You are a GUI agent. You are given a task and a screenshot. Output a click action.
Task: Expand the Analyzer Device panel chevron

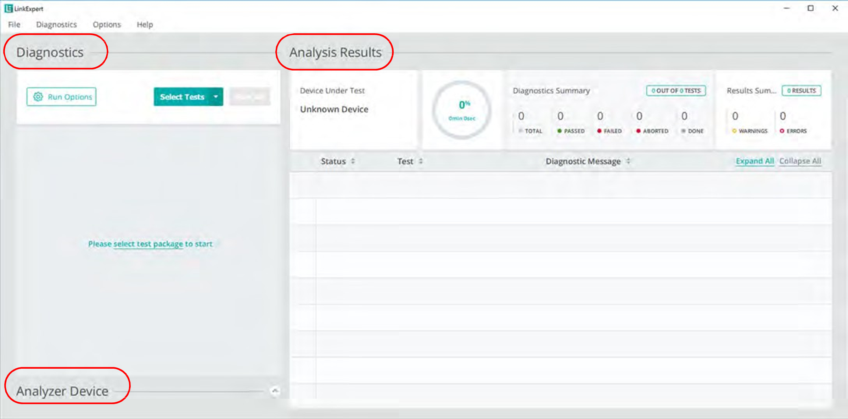275,391
